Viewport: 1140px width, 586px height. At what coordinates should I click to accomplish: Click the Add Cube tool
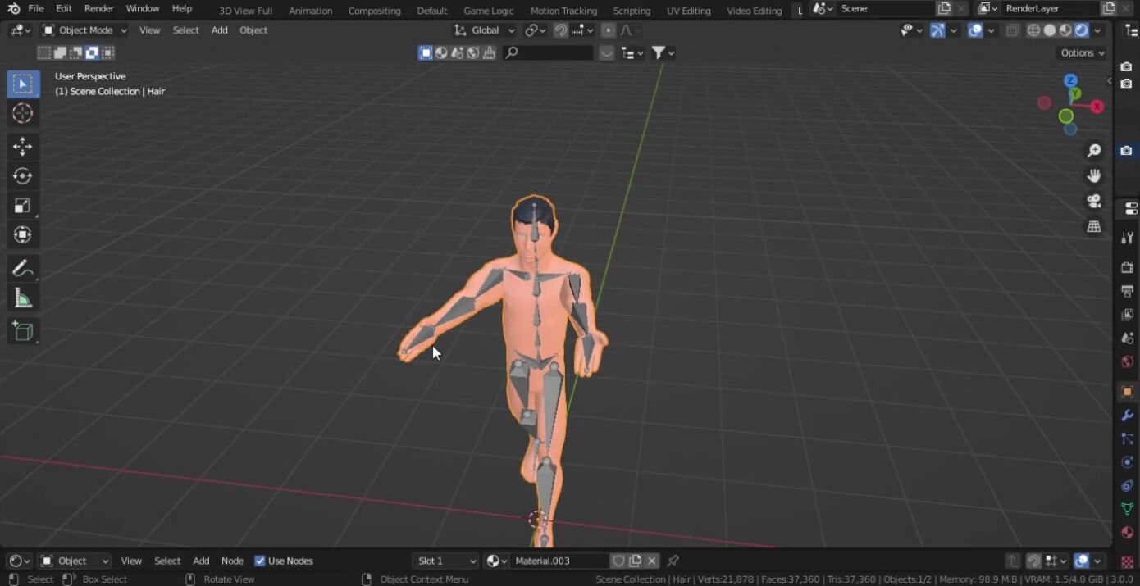22,331
